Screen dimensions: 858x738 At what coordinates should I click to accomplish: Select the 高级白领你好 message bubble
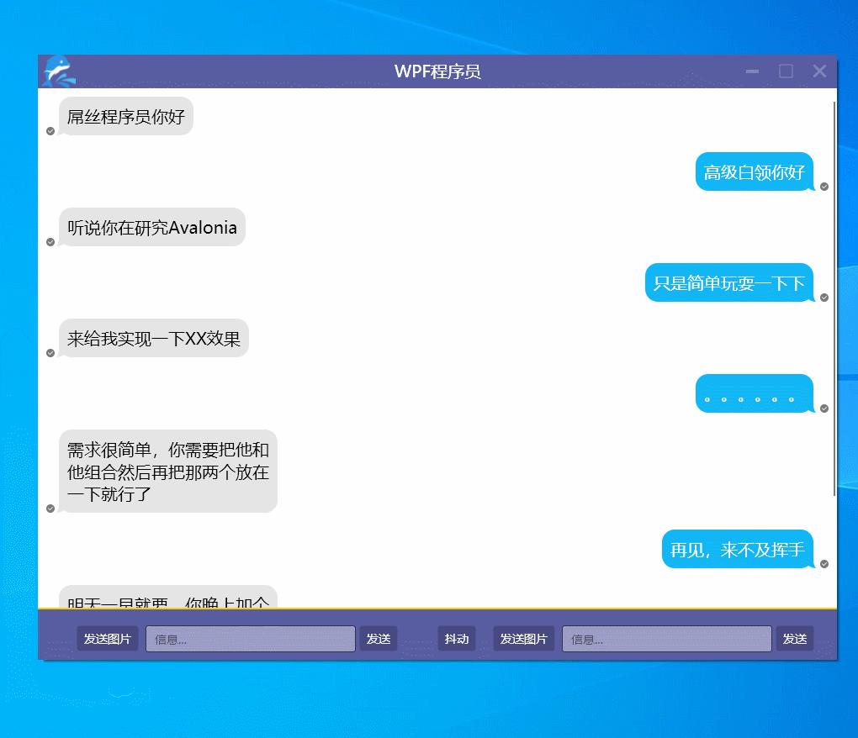755,172
